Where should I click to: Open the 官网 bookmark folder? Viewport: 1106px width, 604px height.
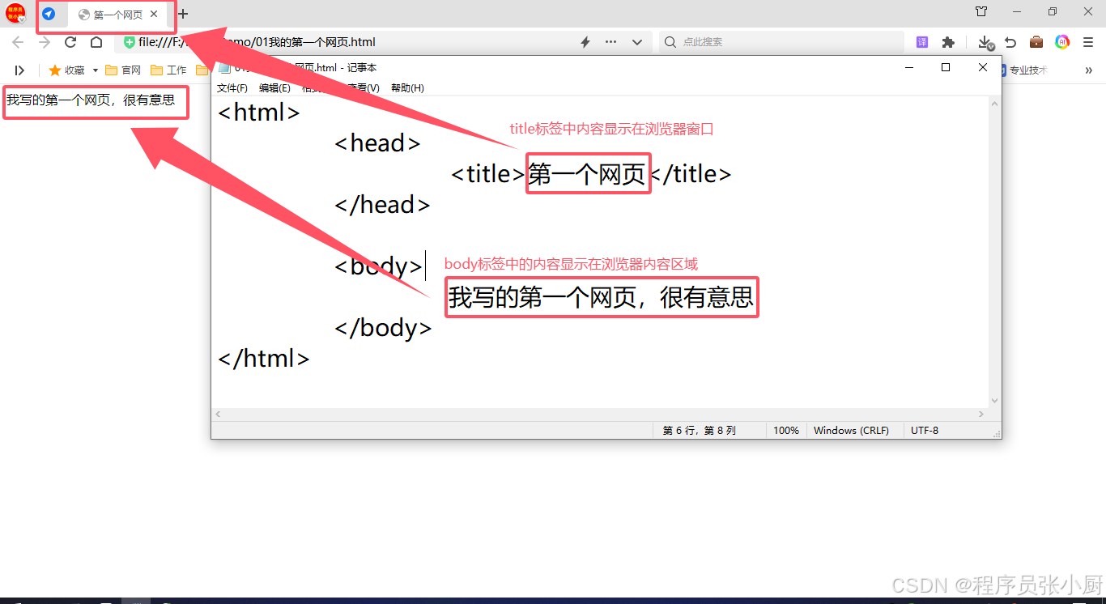click(x=123, y=70)
